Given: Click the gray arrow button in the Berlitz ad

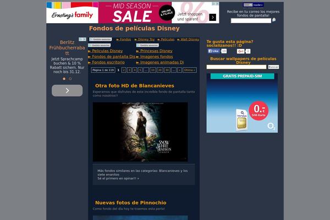Looking at the screenshot, I should pos(67,91).
